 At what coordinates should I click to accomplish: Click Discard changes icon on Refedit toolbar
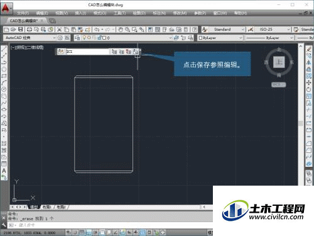click(128, 52)
